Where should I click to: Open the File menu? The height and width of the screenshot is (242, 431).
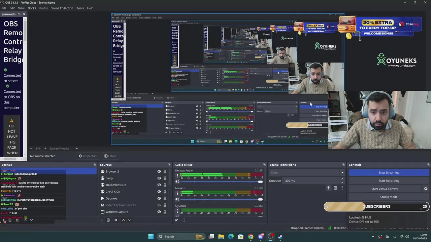click(x=4, y=8)
